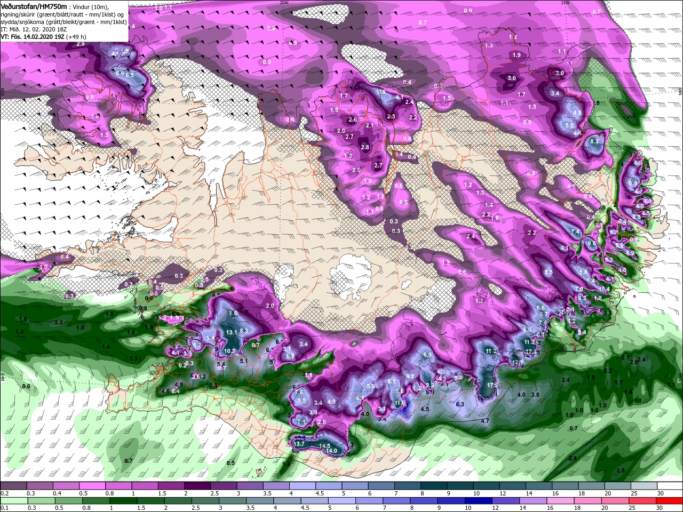683x512 pixels.
Task: Click the 10.4 value in the east
Action: (604, 289)
